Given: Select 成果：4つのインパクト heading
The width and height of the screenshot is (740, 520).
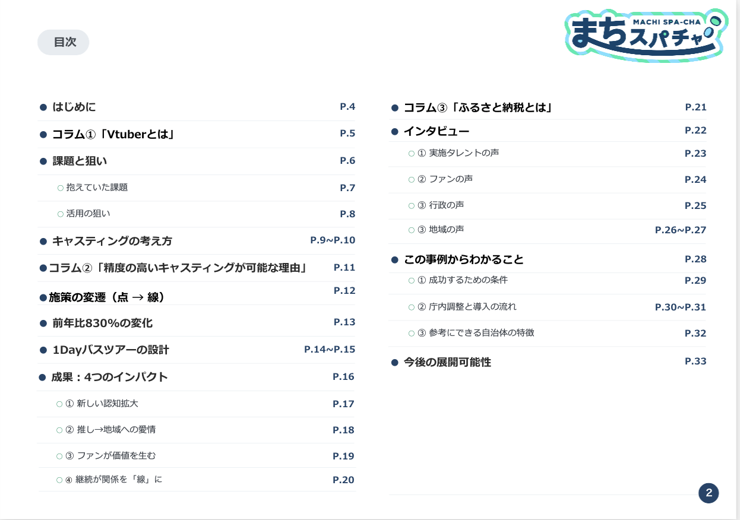Looking at the screenshot, I should click(110, 377).
